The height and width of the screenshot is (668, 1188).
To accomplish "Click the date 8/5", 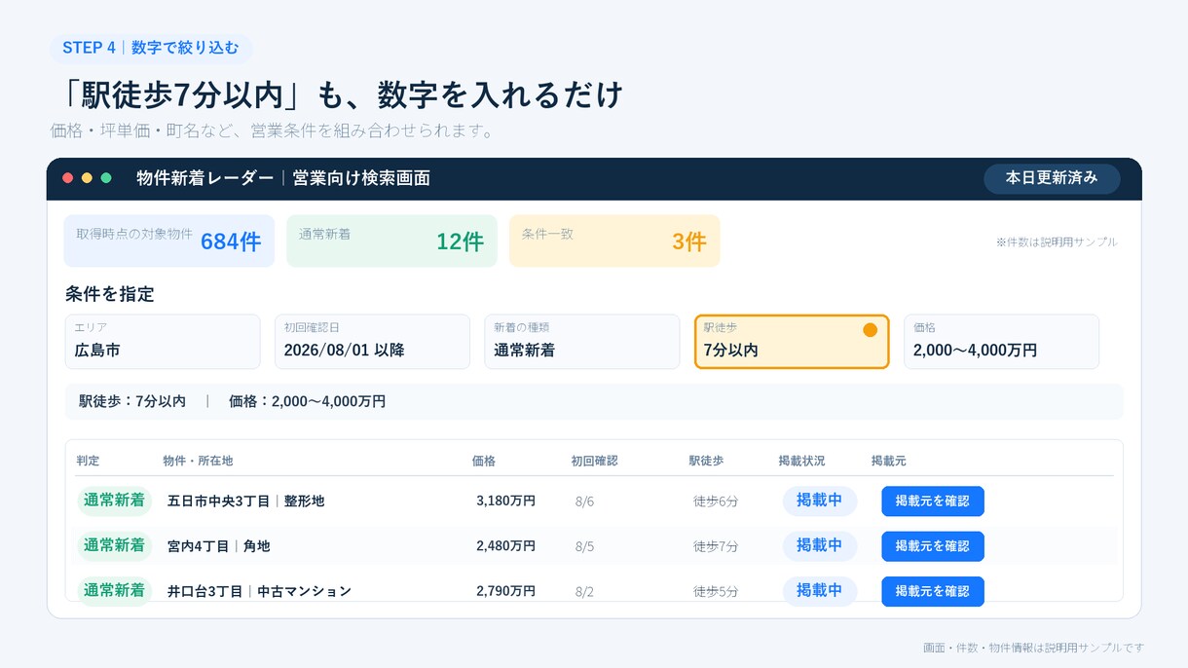I will pos(584,546).
